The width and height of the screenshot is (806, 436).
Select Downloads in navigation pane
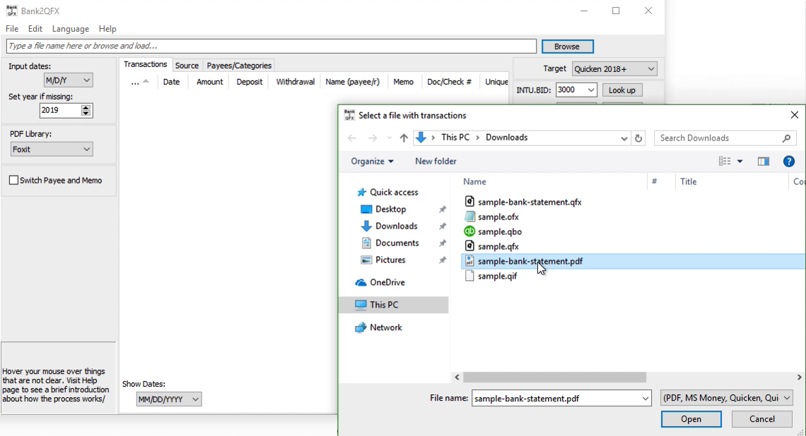(x=389, y=226)
